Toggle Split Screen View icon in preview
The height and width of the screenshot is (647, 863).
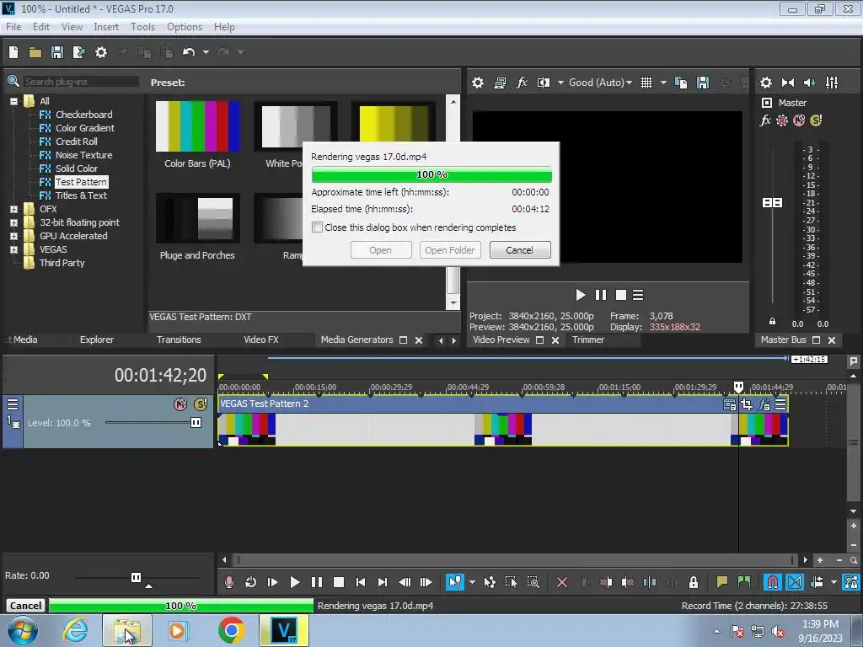coord(544,83)
